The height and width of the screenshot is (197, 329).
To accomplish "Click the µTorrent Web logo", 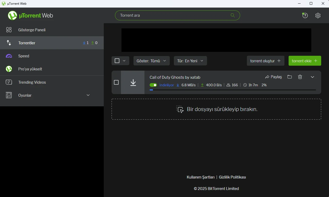I will (30, 15).
